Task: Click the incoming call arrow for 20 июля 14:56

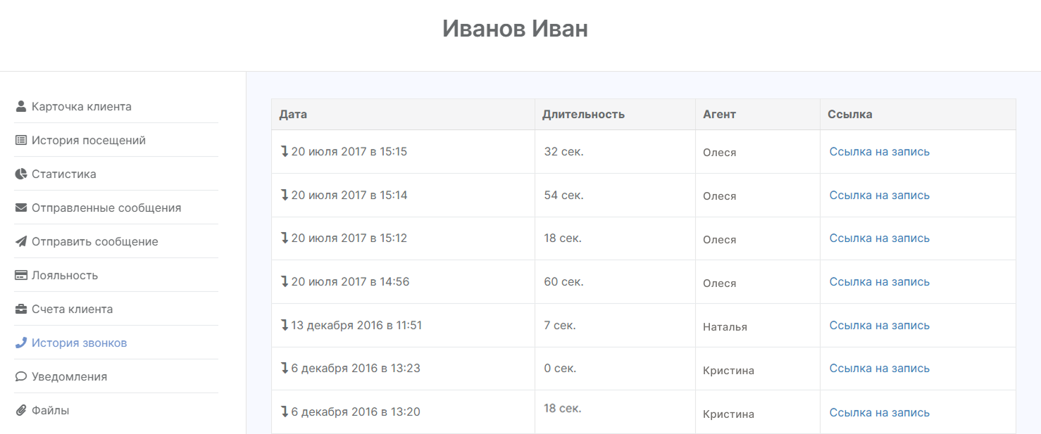Action: pyautogui.click(x=285, y=282)
